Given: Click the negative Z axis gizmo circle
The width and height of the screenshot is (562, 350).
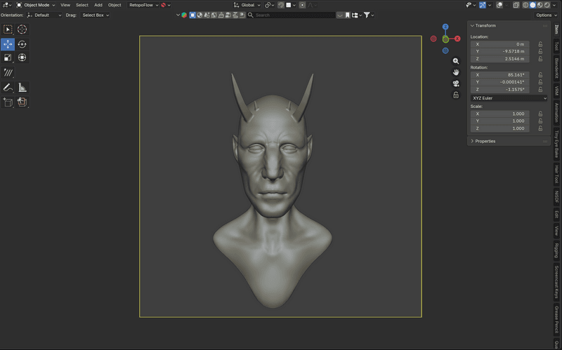Looking at the screenshot, I should 445,51.
